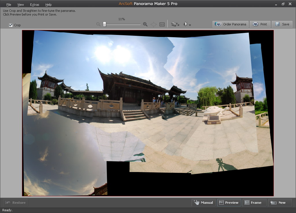Expand the Straighten tool dropdown arrow
The image size is (296, 213).
coord(178,25)
